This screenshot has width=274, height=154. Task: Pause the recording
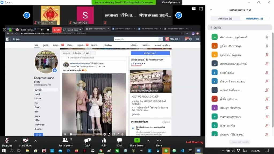coord(42,30)
